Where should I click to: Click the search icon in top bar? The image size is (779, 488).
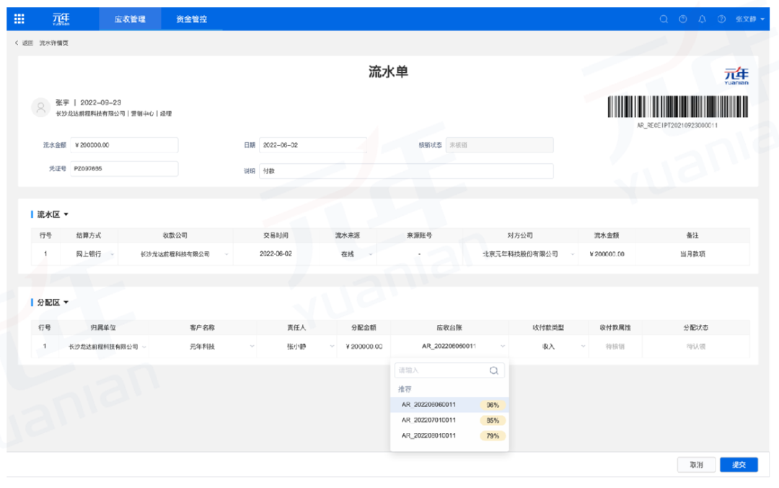(x=664, y=19)
